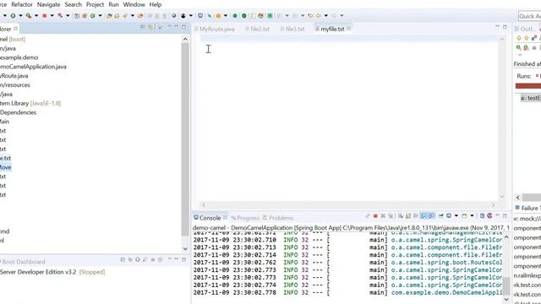Toggle Show Console When Standard Error Changes
This screenshot has height=304, width=541.
click(x=431, y=216)
